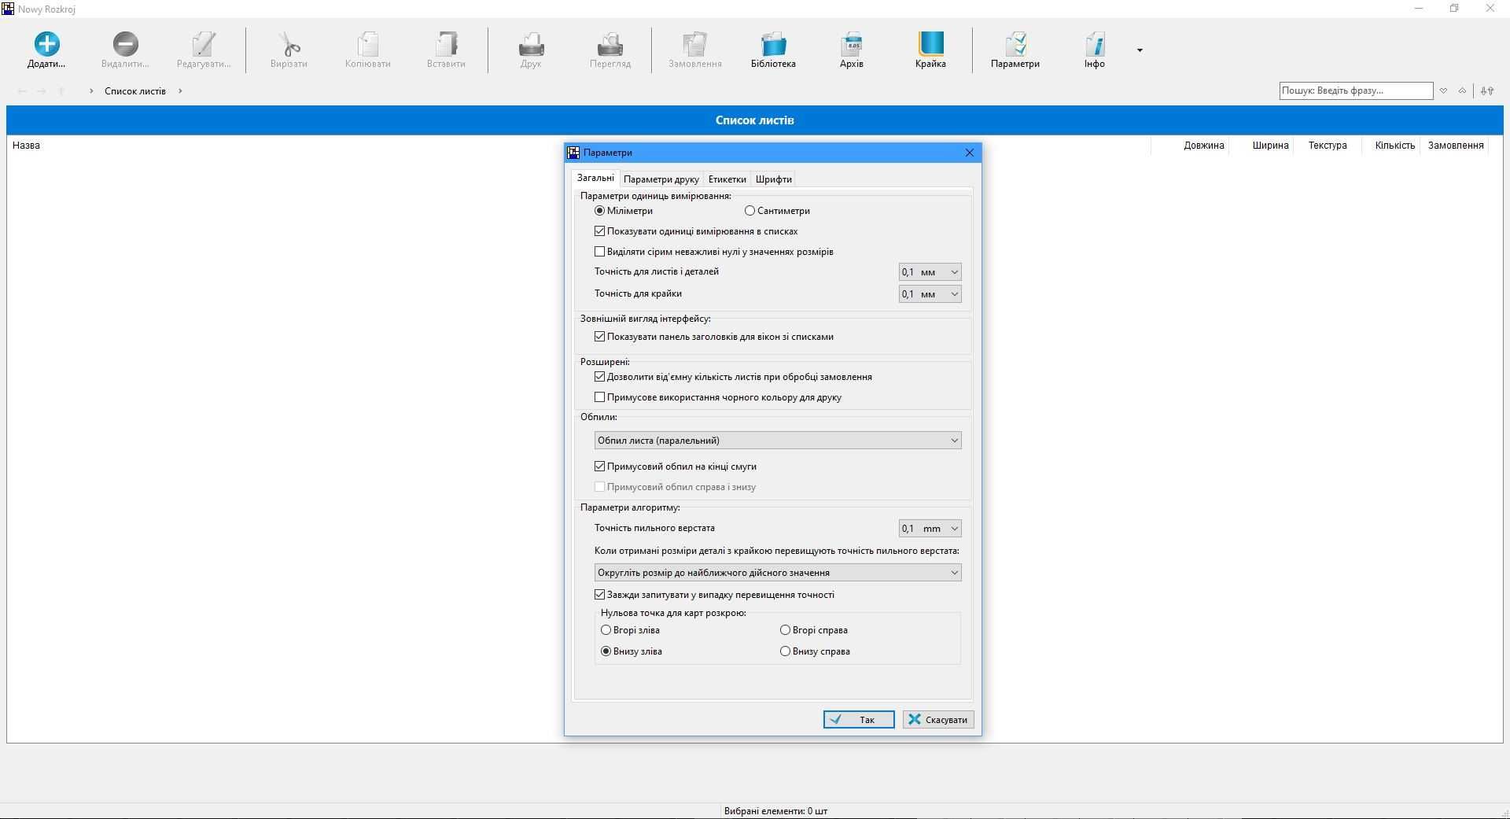
Task: Click the Вставити paste icon
Action: pyautogui.click(x=446, y=44)
